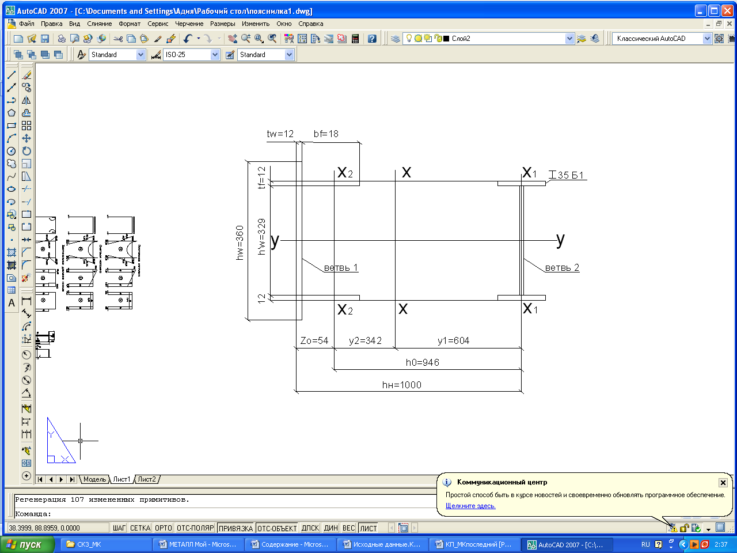Select the Move tool
The width and height of the screenshot is (737, 553).
point(26,138)
